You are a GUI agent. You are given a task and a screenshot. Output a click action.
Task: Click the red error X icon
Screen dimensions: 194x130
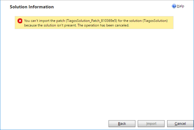coord(20,21)
